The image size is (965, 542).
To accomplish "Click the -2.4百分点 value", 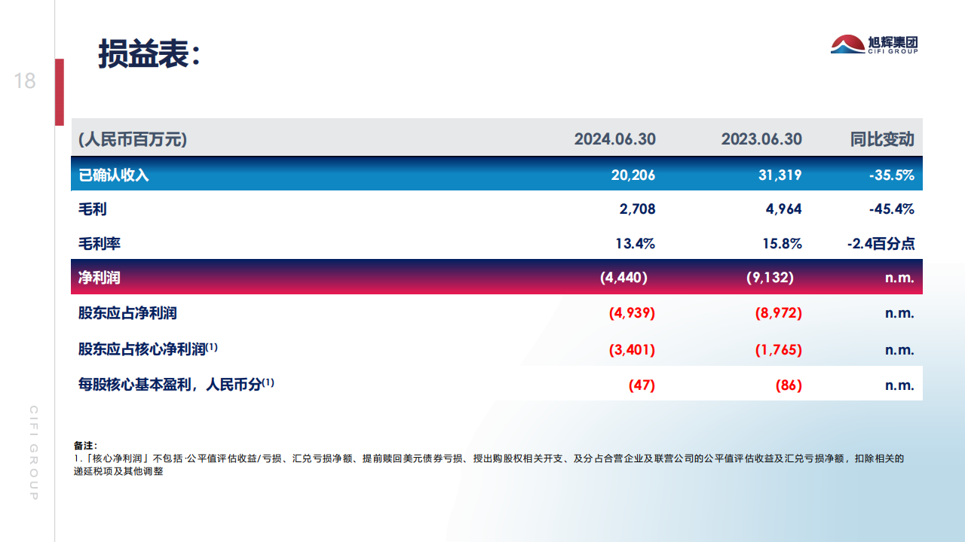I will coord(881,244).
